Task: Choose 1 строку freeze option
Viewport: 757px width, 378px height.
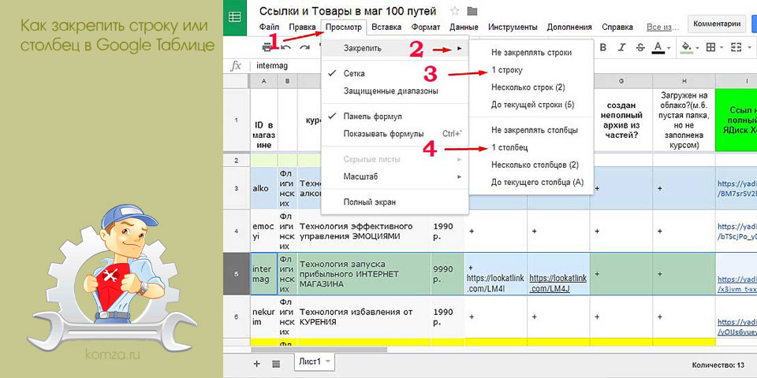Action: tap(531, 70)
